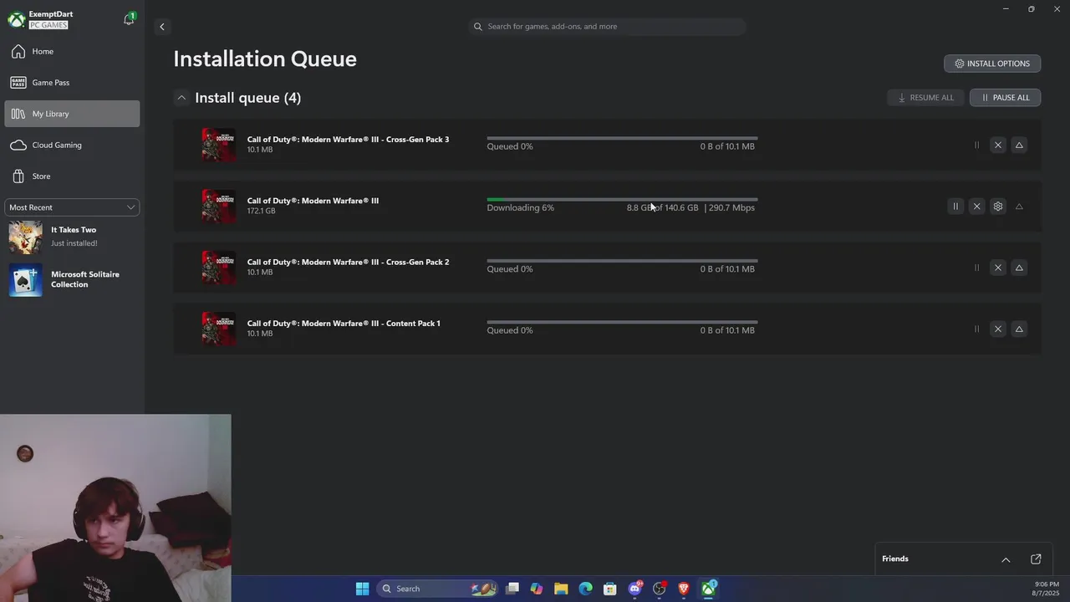Collapse the Install queue section
The image size is (1070, 602).
point(181,98)
